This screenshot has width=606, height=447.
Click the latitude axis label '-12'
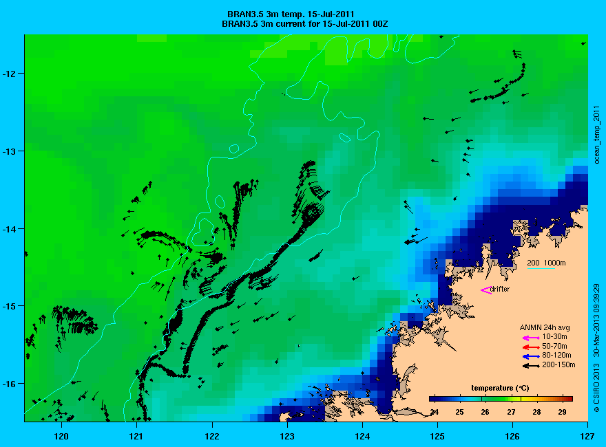8,74
